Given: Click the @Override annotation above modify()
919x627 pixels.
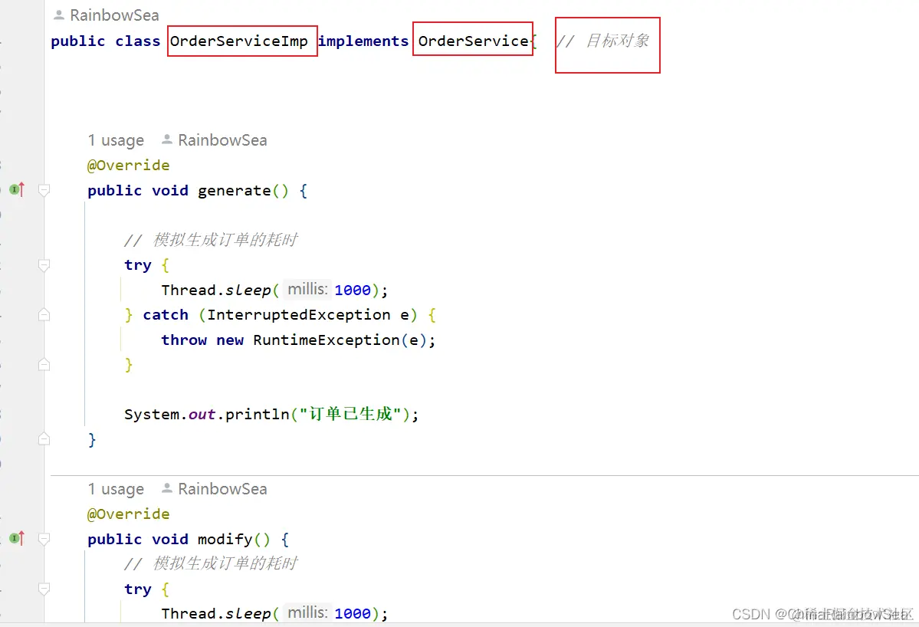Looking at the screenshot, I should click(128, 514).
